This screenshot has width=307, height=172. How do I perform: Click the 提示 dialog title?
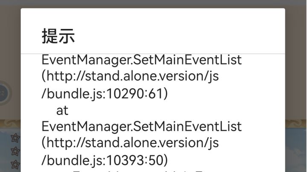click(58, 36)
